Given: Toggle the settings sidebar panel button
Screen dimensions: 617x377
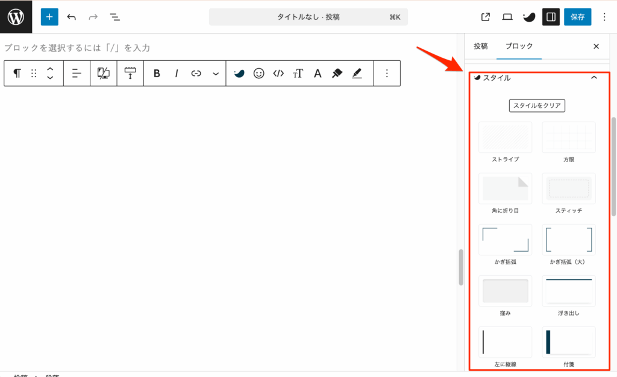Looking at the screenshot, I should click(550, 17).
